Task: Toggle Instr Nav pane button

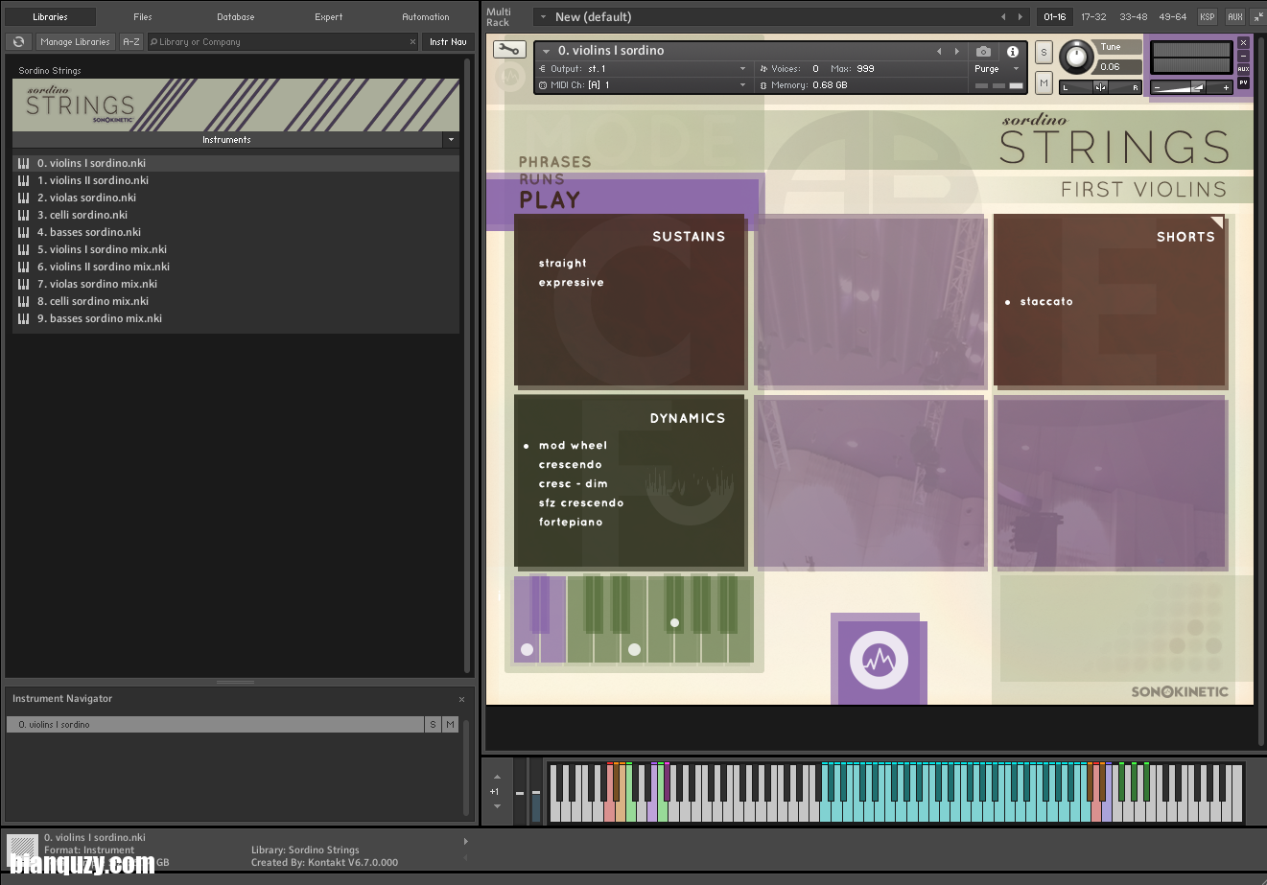Action: pyautogui.click(x=448, y=42)
